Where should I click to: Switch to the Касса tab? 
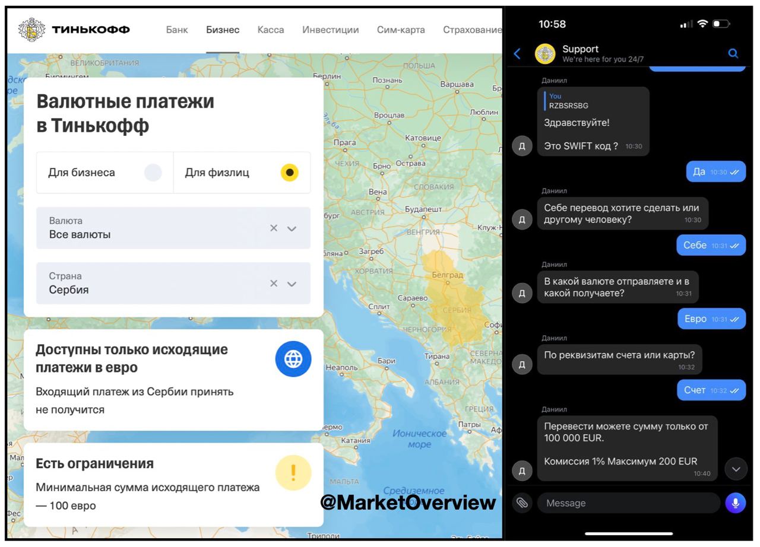pyautogui.click(x=271, y=30)
